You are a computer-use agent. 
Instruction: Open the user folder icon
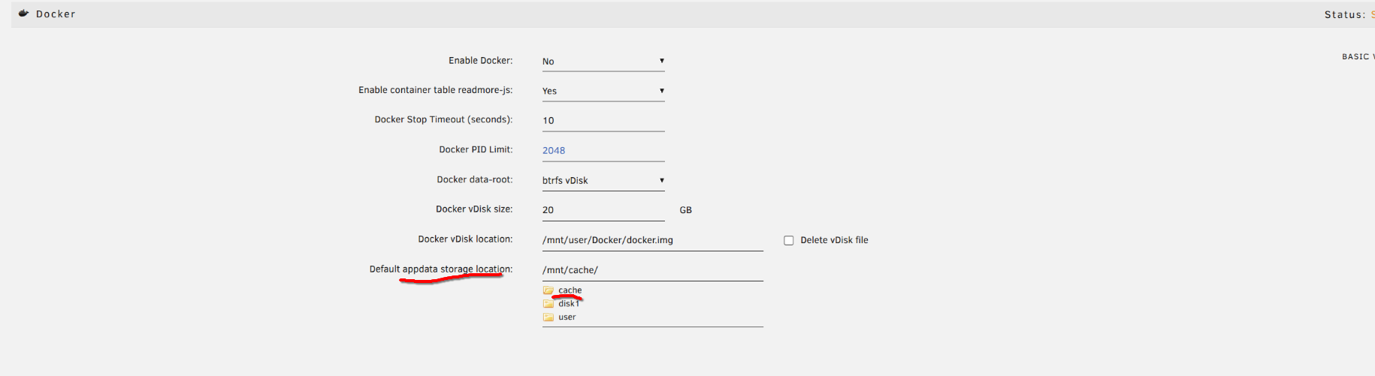[x=548, y=317]
